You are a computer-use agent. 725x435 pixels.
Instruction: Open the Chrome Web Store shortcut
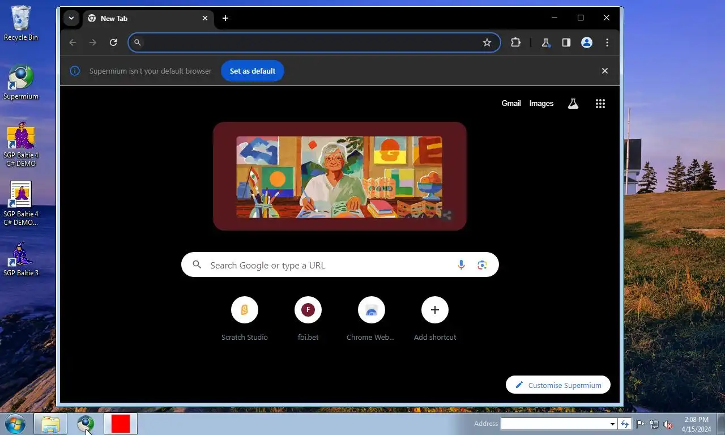[372, 319]
